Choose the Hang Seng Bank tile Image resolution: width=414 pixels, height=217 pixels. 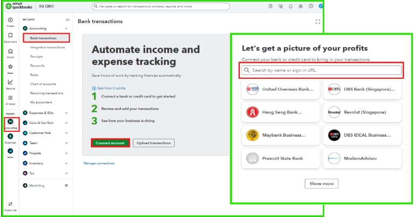(281, 112)
